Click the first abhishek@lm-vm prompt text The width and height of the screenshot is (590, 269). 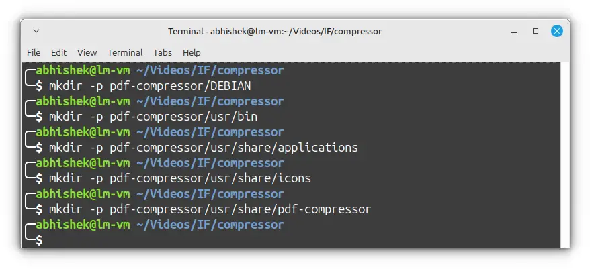pyautogui.click(x=83, y=70)
